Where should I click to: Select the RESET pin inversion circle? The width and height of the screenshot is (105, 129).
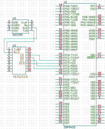tap(97, 58)
